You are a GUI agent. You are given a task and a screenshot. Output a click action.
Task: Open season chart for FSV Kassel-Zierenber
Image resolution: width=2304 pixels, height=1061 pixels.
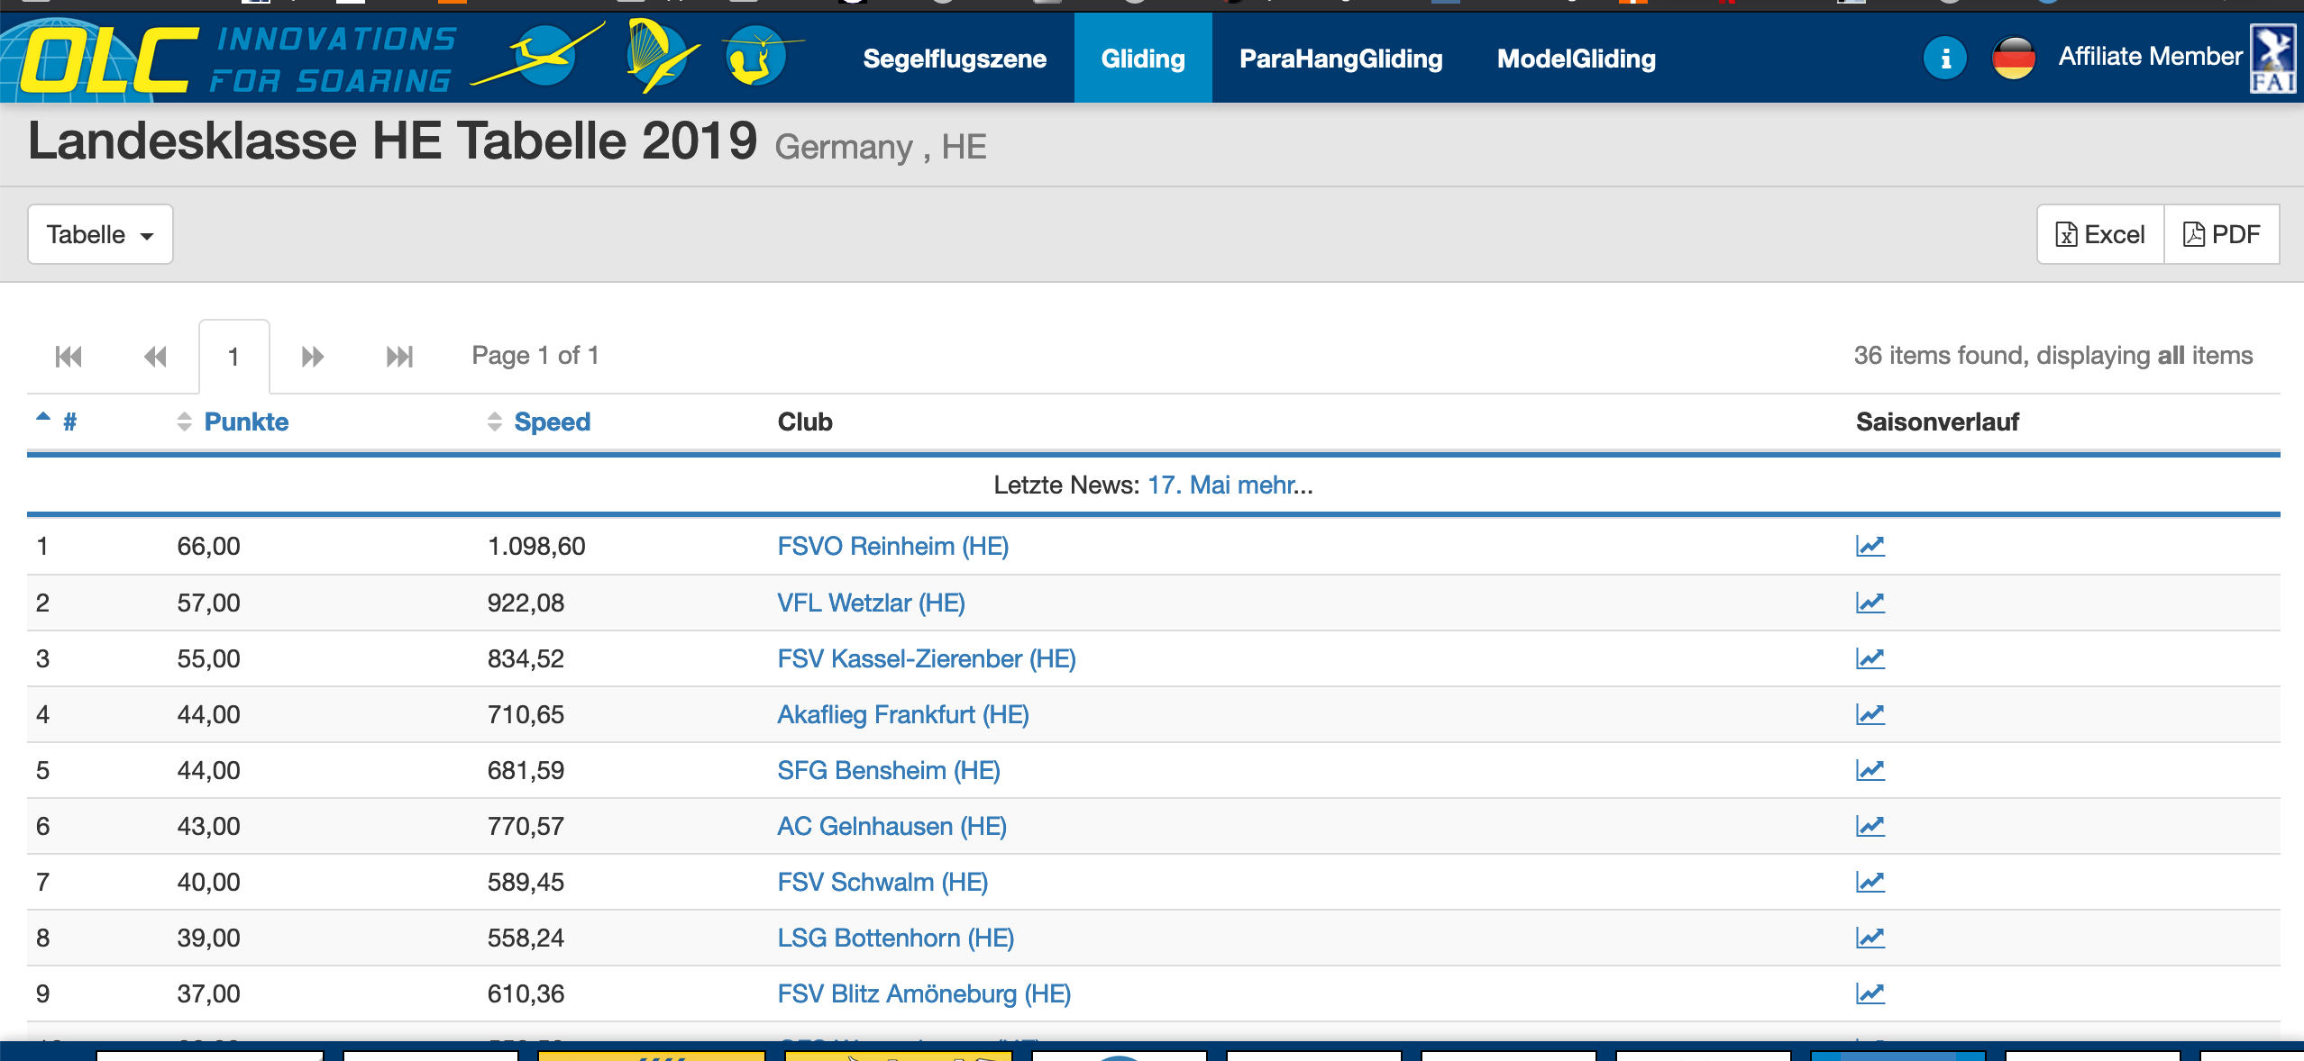click(1870, 658)
